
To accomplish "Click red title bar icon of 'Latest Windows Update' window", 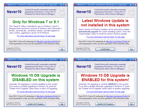I will coord(75,5).
